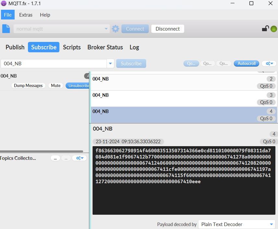Click the number 2 badge in message list
Screen dimensions: 278x229
(x=271, y=79)
